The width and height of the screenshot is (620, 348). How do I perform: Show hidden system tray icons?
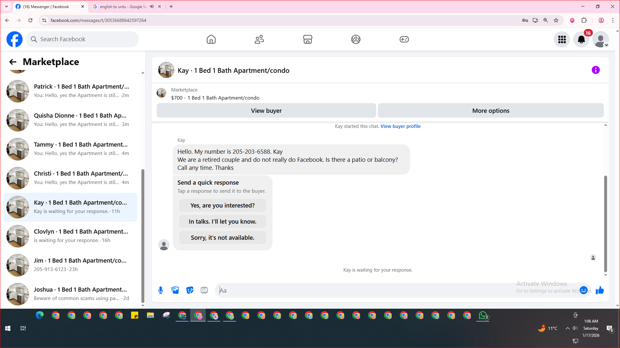pos(567,328)
